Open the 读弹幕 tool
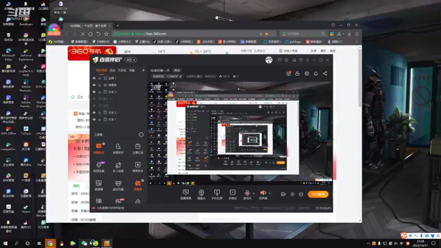Screen dimensions: 441x248 [x=99, y=185]
